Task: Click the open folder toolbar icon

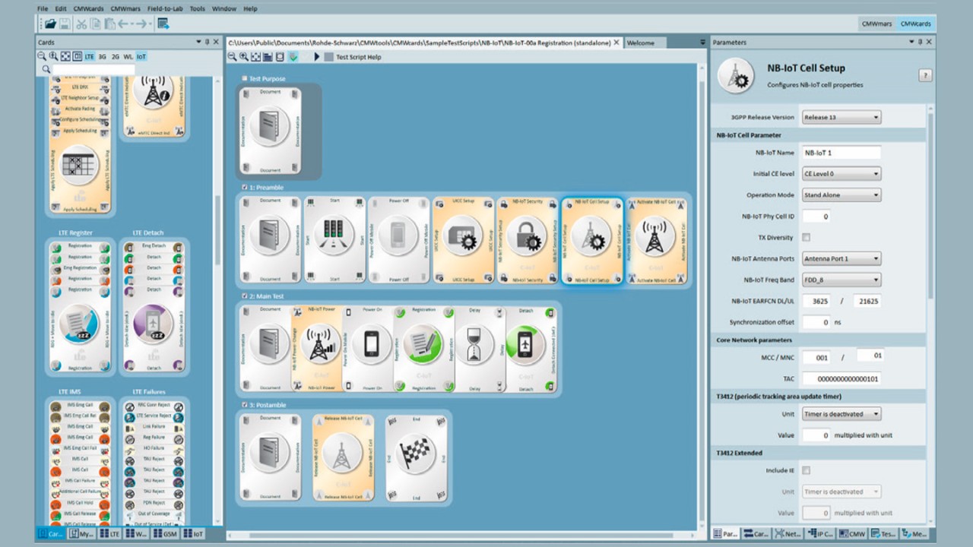Action: (50, 24)
